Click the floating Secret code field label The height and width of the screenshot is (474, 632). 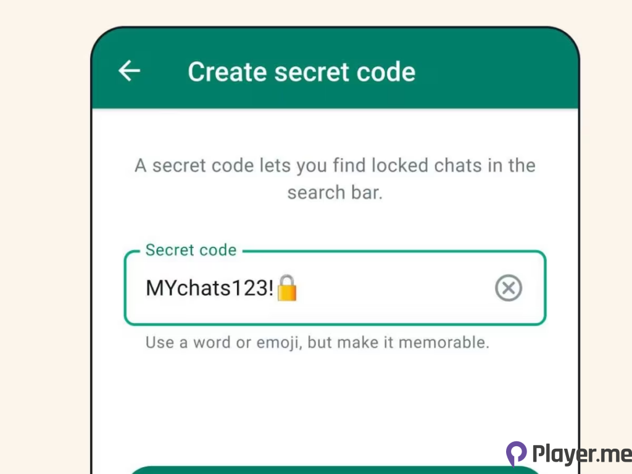[191, 250]
